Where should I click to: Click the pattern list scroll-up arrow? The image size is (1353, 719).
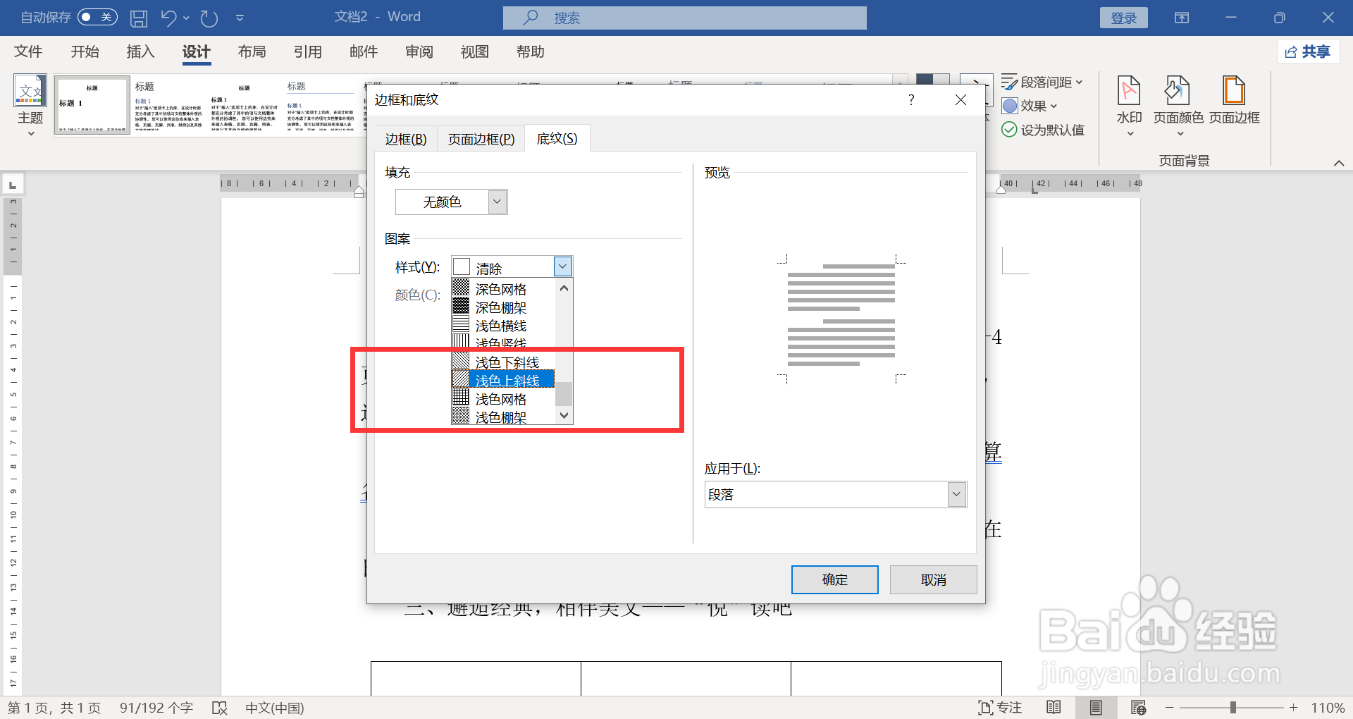point(564,288)
